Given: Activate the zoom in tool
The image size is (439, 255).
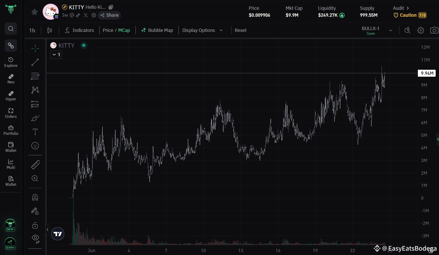Looking at the screenshot, I should point(35,178).
